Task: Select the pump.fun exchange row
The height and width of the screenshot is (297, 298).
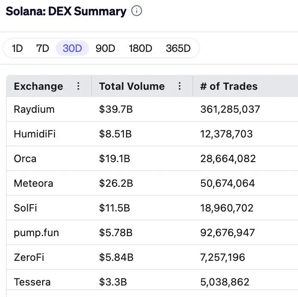Action: pos(152,233)
